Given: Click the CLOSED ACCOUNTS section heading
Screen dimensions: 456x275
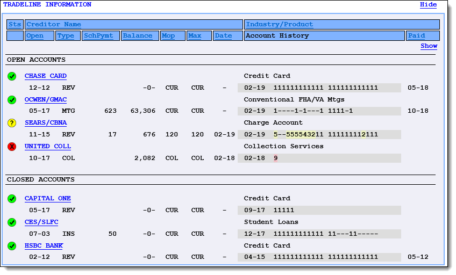Looking at the screenshot, I should point(41,180).
